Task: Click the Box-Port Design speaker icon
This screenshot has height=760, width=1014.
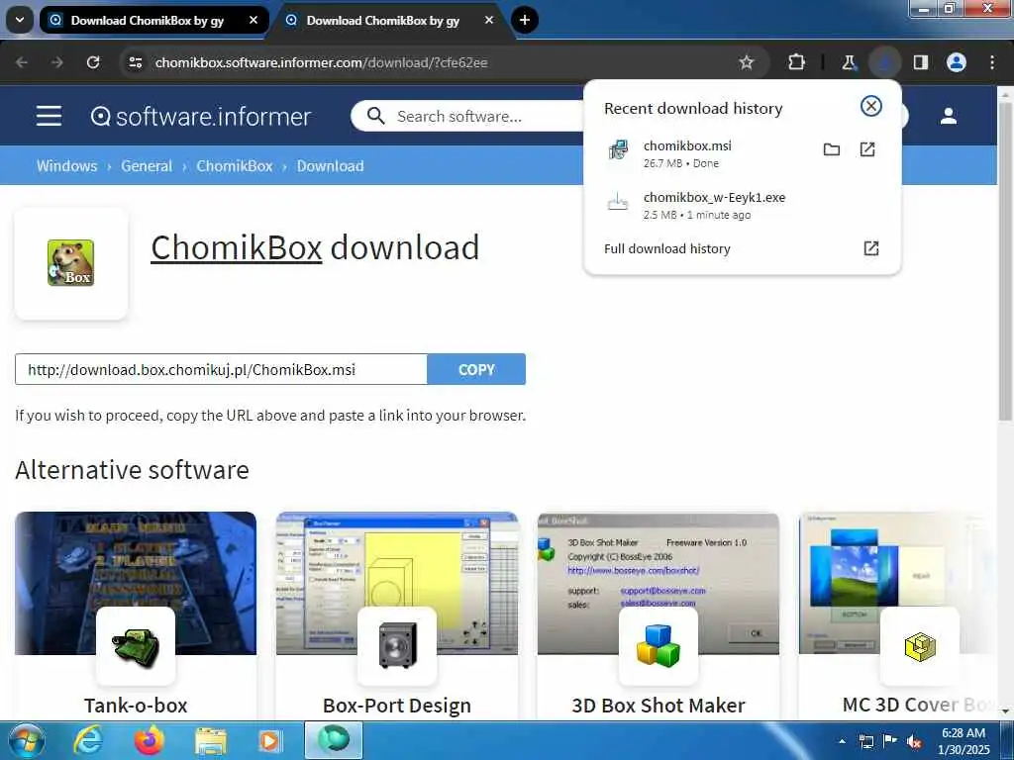Action: click(x=396, y=646)
